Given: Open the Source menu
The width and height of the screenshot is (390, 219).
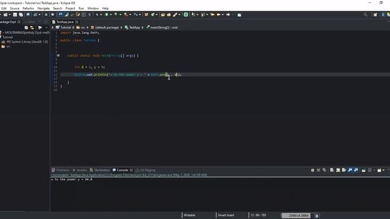Looking at the screenshot, I should pyautogui.click(x=15, y=8).
